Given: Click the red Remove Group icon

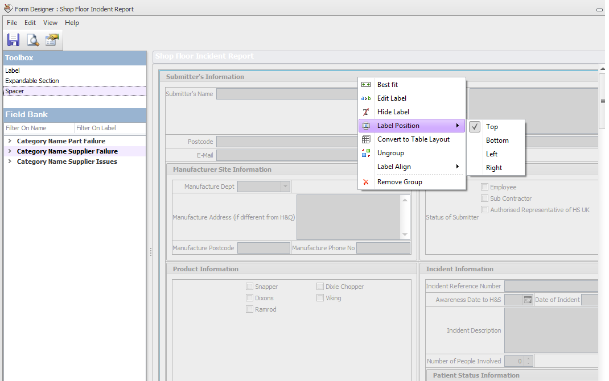Looking at the screenshot, I should click(x=366, y=182).
